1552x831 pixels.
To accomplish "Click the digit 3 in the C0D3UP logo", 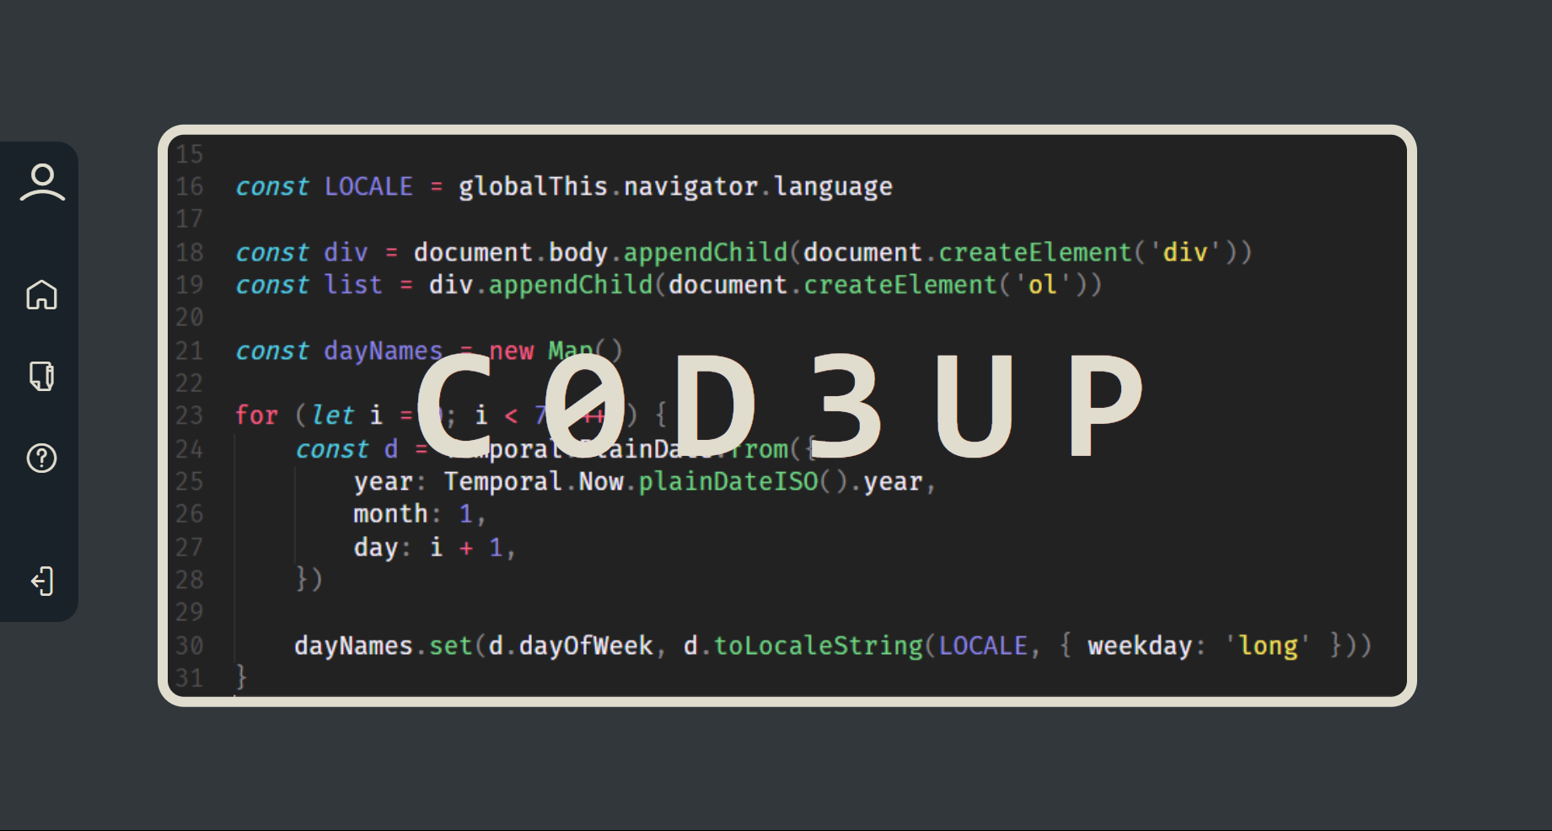I will (846, 406).
